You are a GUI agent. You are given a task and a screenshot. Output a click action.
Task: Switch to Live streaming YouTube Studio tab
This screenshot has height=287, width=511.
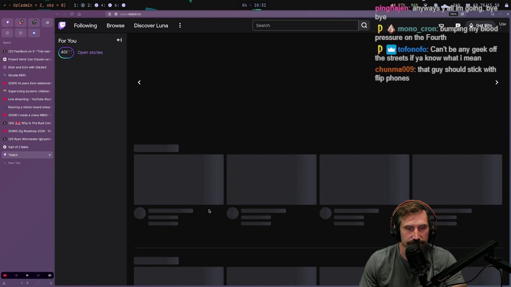coord(27,99)
